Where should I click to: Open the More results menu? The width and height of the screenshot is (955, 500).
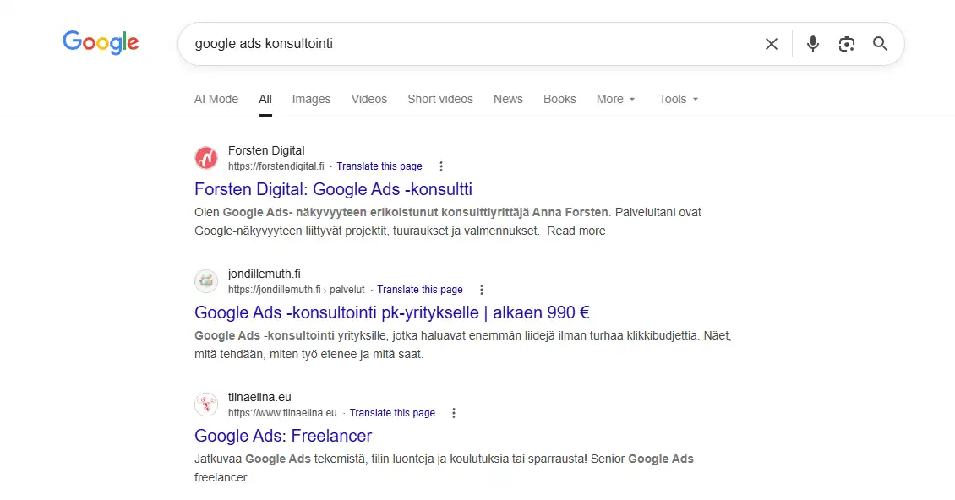point(615,99)
